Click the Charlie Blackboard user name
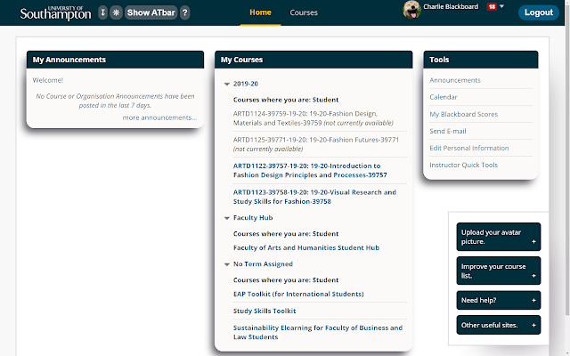The height and width of the screenshot is (356, 570). pyautogui.click(x=451, y=6)
